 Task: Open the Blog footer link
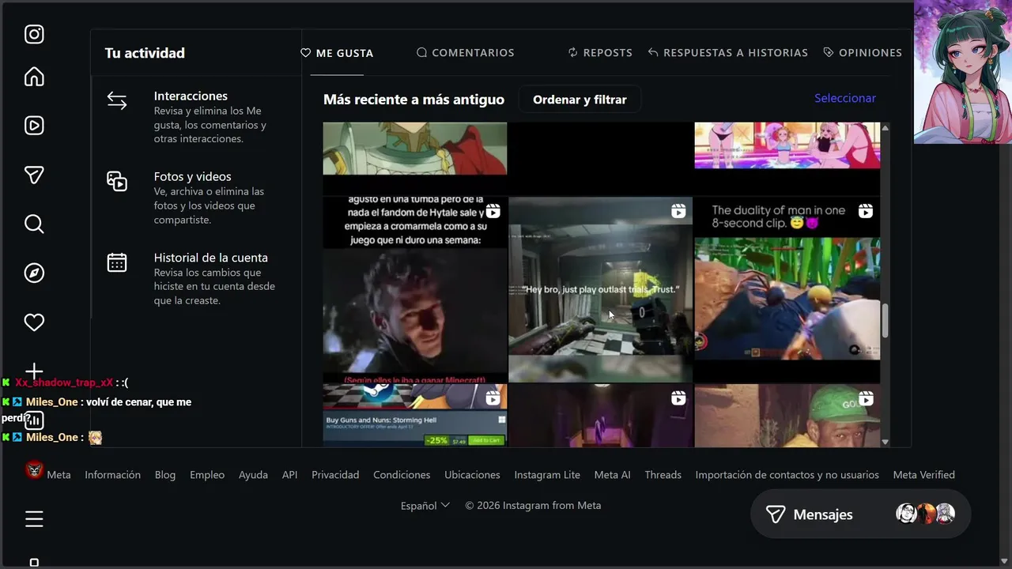click(x=165, y=475)
